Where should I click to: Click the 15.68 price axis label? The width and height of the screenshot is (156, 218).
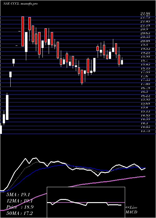click(x=145, y=104)
